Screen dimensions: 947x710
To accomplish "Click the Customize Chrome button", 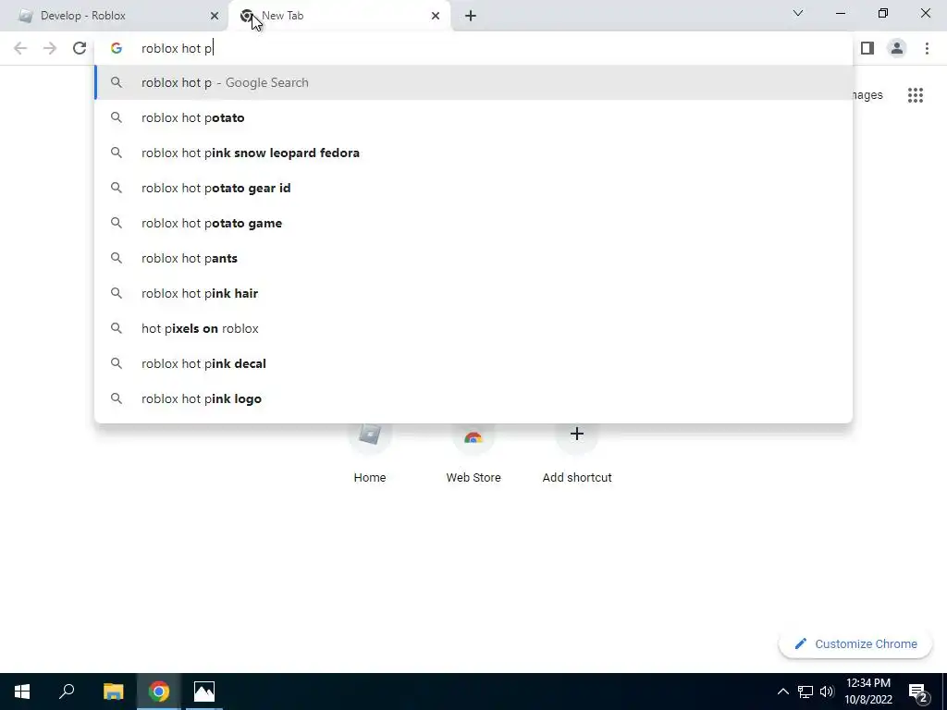I will [x=855, y=643].
